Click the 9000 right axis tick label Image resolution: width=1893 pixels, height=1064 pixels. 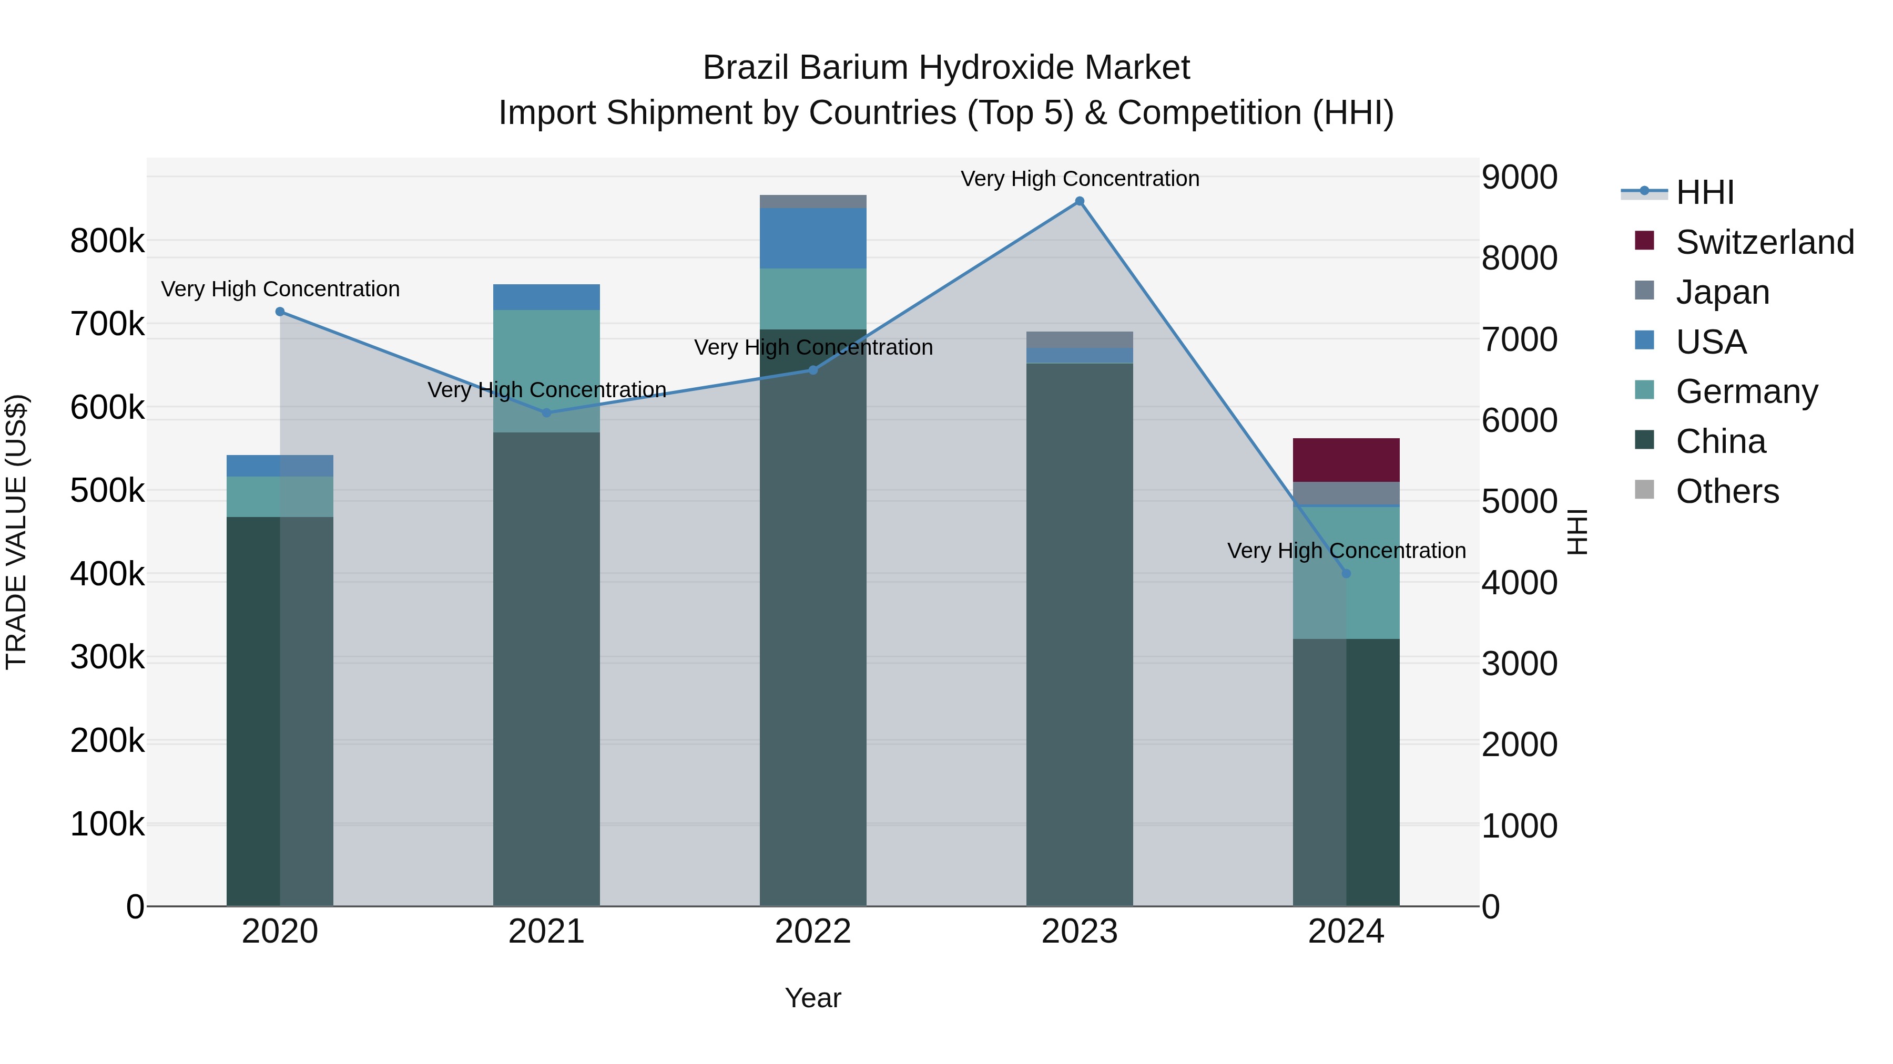pos(1519,177)
